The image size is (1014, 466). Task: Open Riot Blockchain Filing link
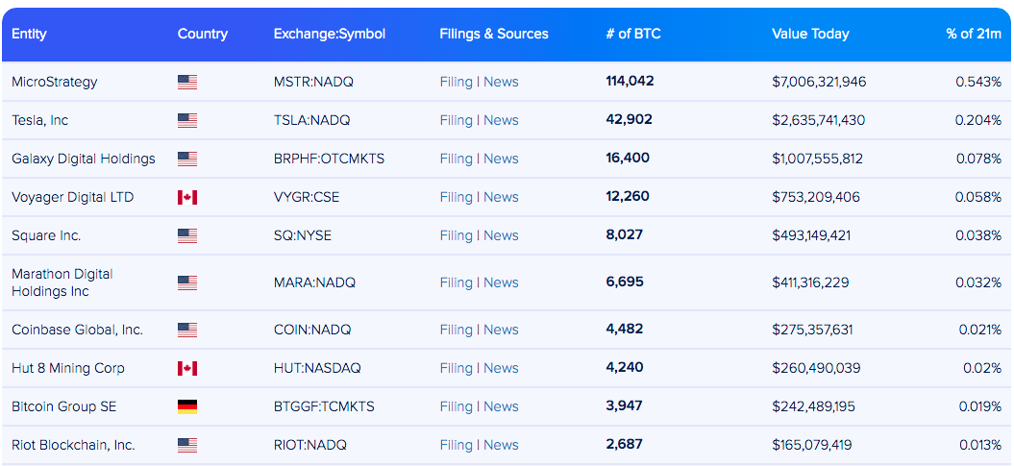pos(456,445)
